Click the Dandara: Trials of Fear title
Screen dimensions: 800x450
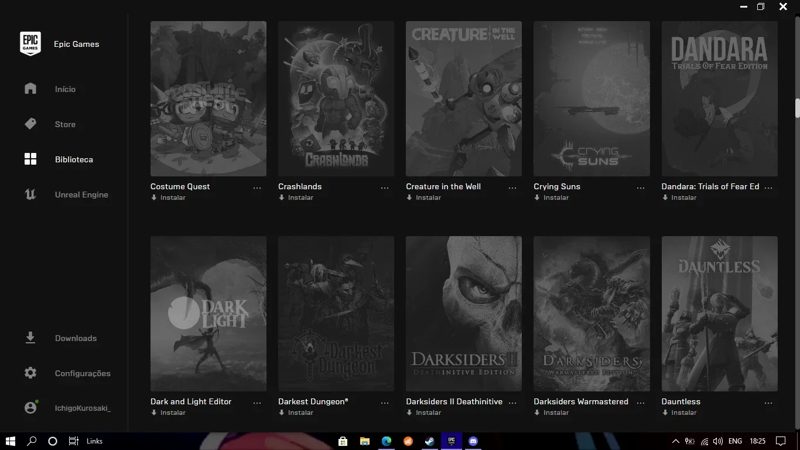[x=710, y=186]
